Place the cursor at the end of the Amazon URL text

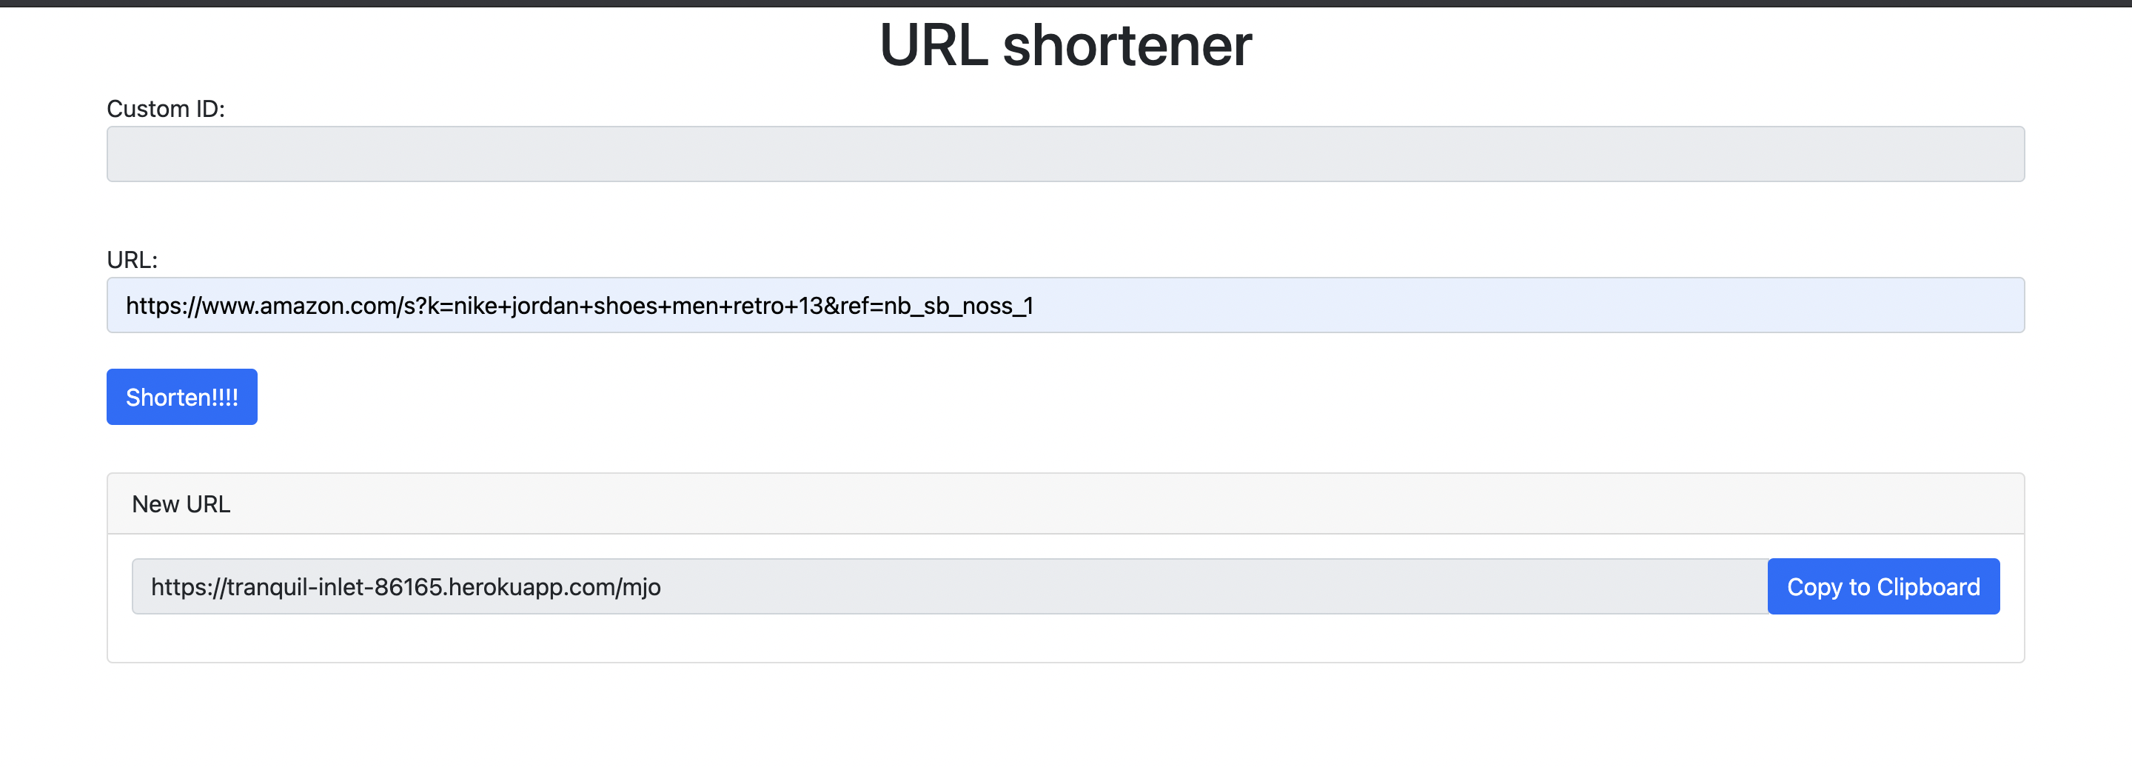(x=1035, y=307)
